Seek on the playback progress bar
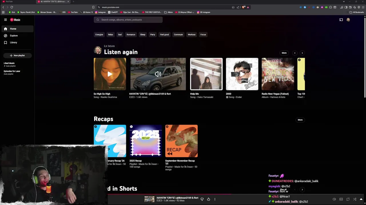366x205 pixels. [x=234, y=195]
